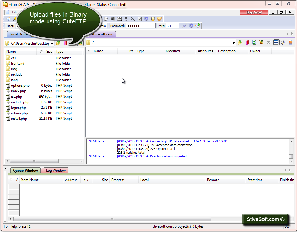The image size is (297, 232).
Task: Expand the remote path dropdown
Action: click(233, 43)
